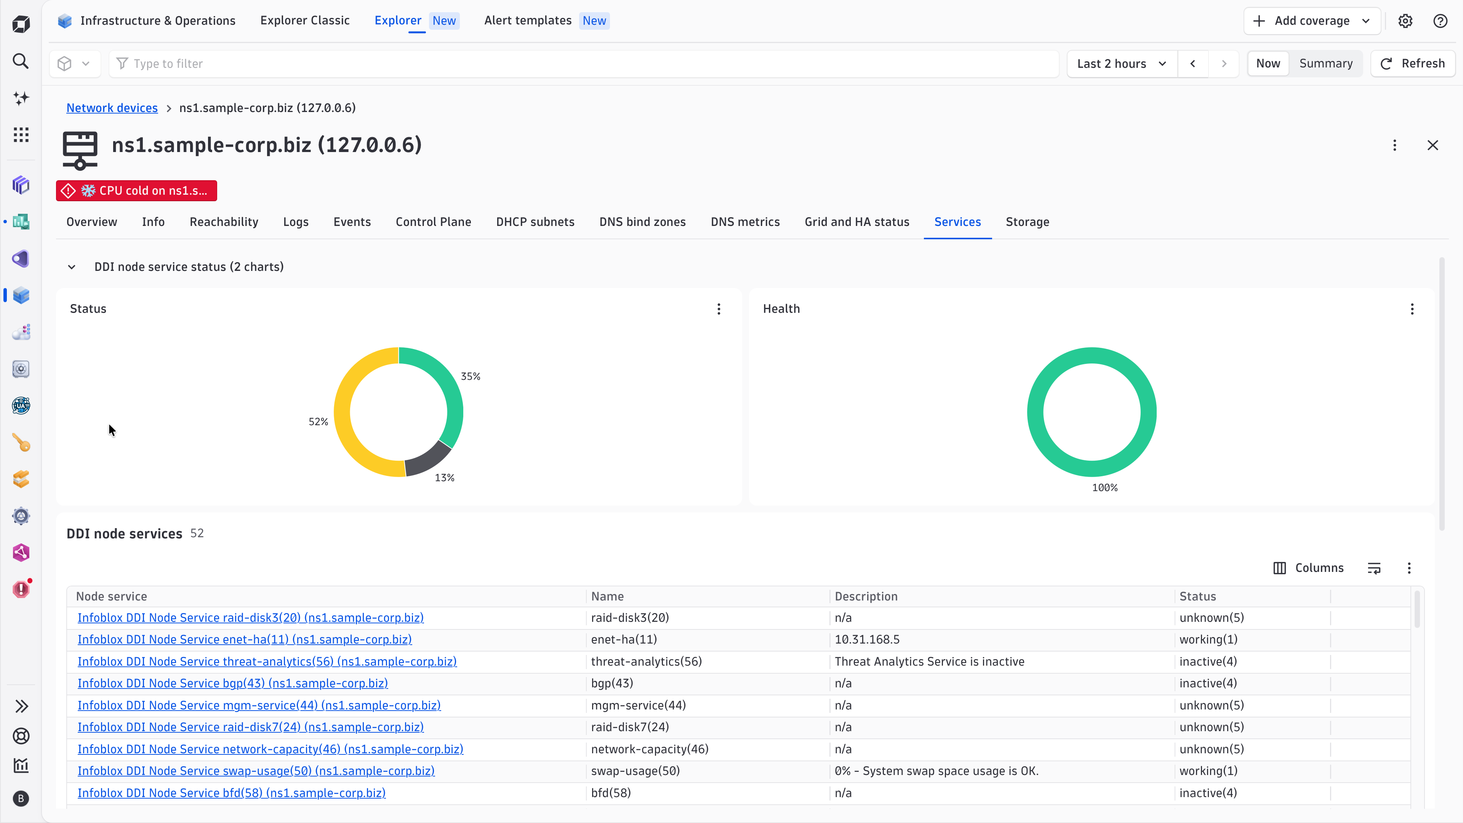Open the Columns selector
This screenshot has height=823, width=1463.
[x=1309, y=568]
